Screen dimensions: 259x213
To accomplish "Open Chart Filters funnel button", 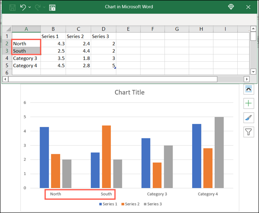I will point(249,132).
